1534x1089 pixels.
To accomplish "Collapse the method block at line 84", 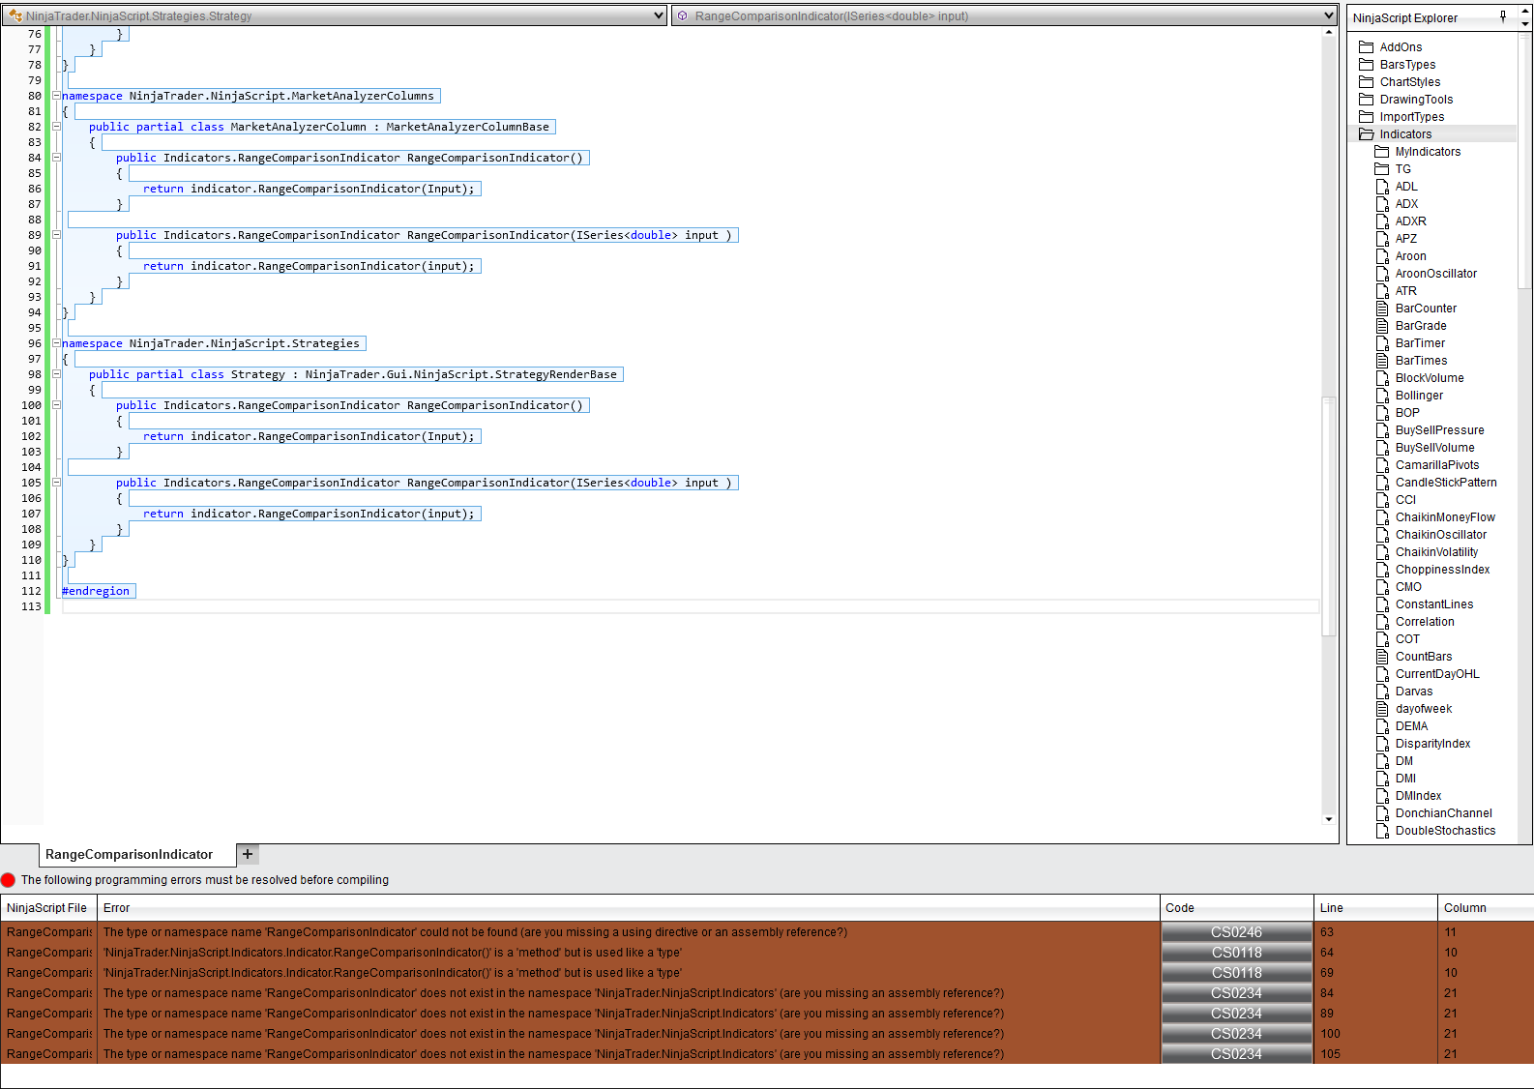I will coord(56,158).
